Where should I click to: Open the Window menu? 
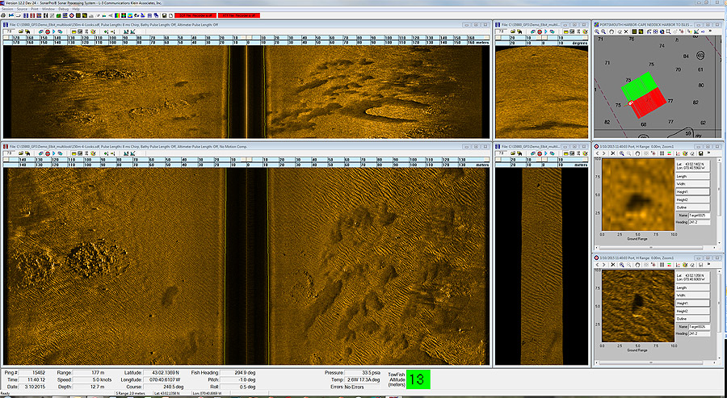click(x=48, y=8)
